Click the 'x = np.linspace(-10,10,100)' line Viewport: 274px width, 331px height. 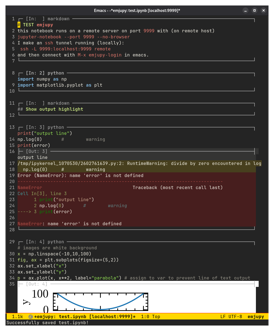point(55,254)
